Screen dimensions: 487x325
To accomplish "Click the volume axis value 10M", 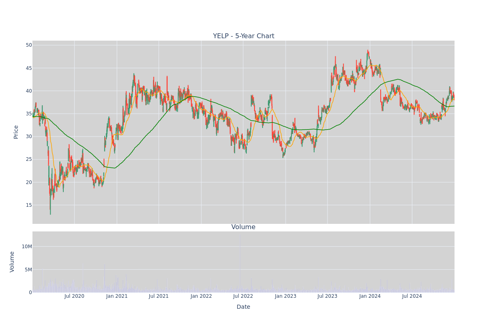I will point(27,247).
